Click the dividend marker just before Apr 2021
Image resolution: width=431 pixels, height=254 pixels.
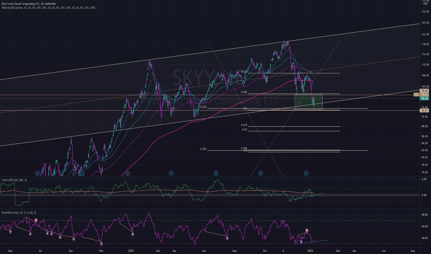coord(171,173)
